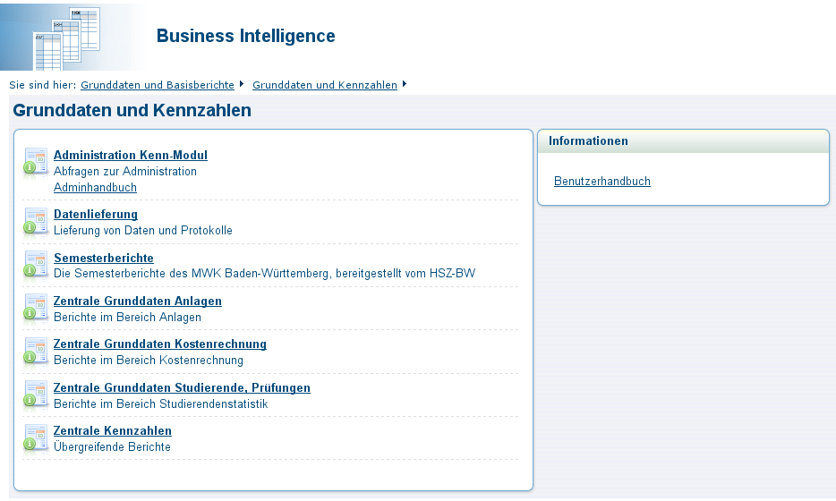836x501 pixels.
Task: Open Zentrale Grunddaten Studierende, Prüfungen
Action: [182, 387]
